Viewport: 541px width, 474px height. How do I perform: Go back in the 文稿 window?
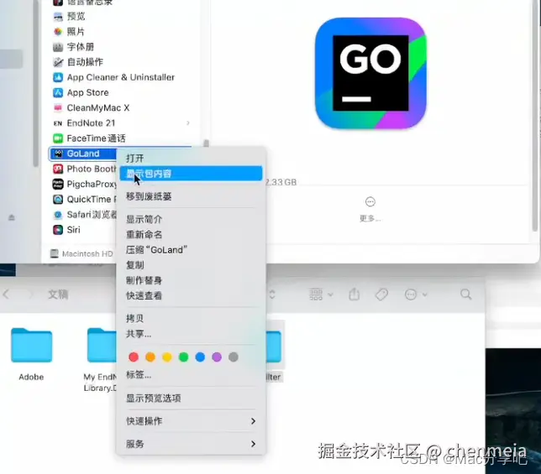click(x=6, y=294)
